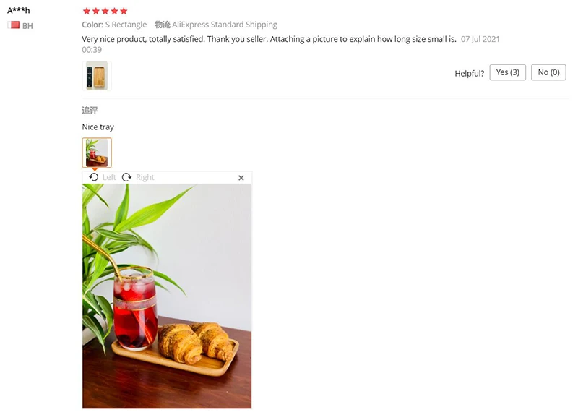Click the middle rating star
This screenshot has height=415, width=578.
pos(105,11)
